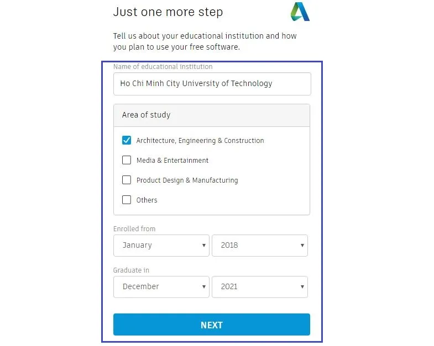This screenshot has width=434, height=346.
Task: Check the Others checkbox square
Action: click(127, 200)
